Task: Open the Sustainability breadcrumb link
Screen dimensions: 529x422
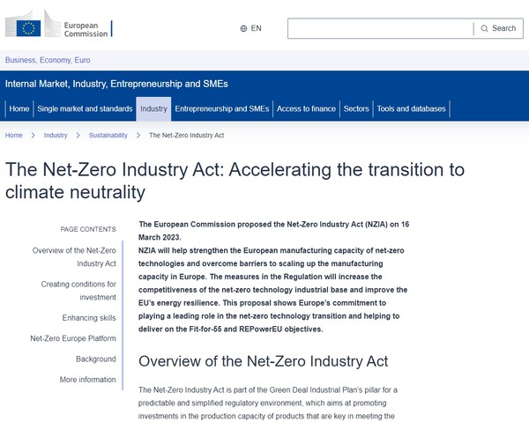Action: pyautogui.click(x=108, y=136)
